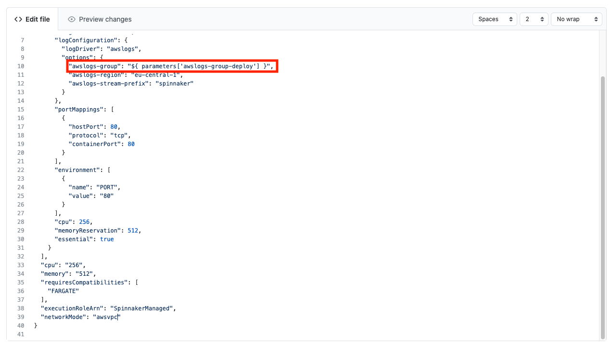
Task: Click the code brackets icon on Edit file
Action: pos(18,19)
